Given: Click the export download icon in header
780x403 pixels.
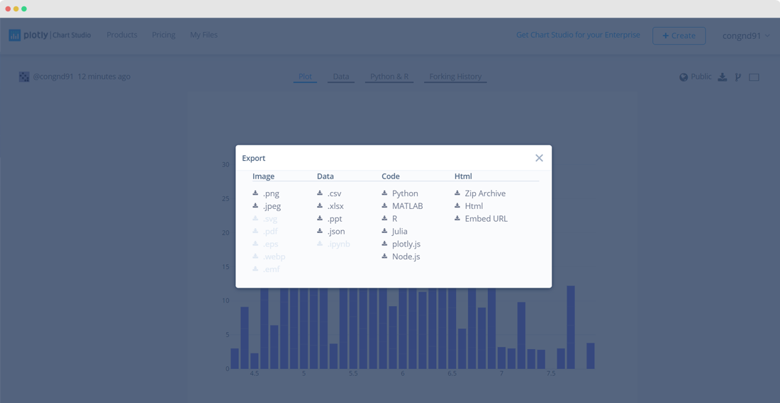Looking at the screenshot, I should pos(723,77).
